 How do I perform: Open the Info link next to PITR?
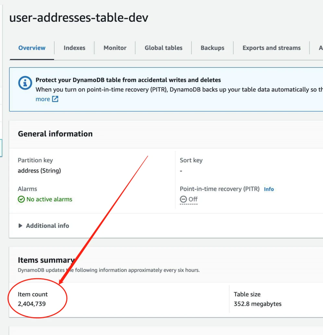click(269, 189)
